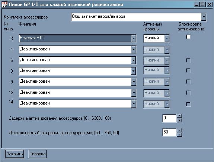
Task: Open help with the Справка button
Action: coord(38,154)
